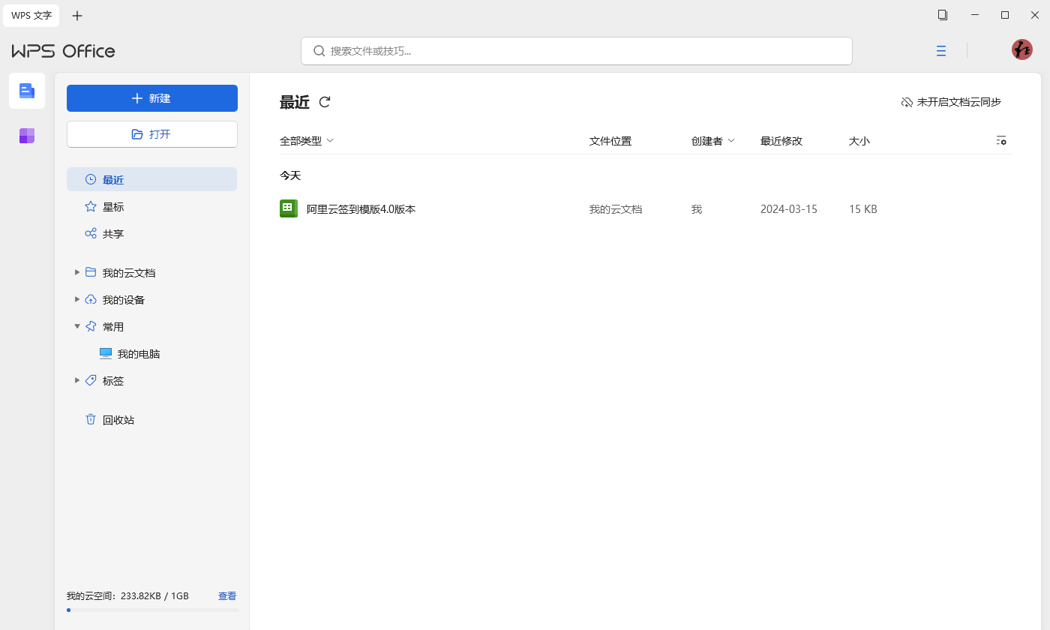1050x630 pixels.
Task: Open the 全部类型 filter dropdown
Action: point(307,140)
